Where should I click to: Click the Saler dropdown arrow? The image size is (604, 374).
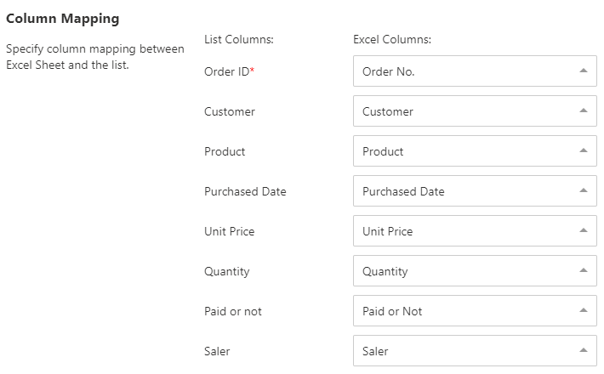pyautogui.click(x=584, y=350)
